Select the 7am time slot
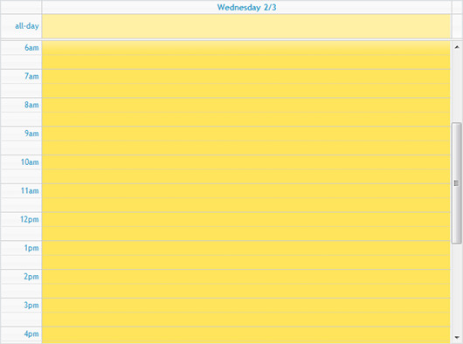The image size is (463, 344). point(246,77)
